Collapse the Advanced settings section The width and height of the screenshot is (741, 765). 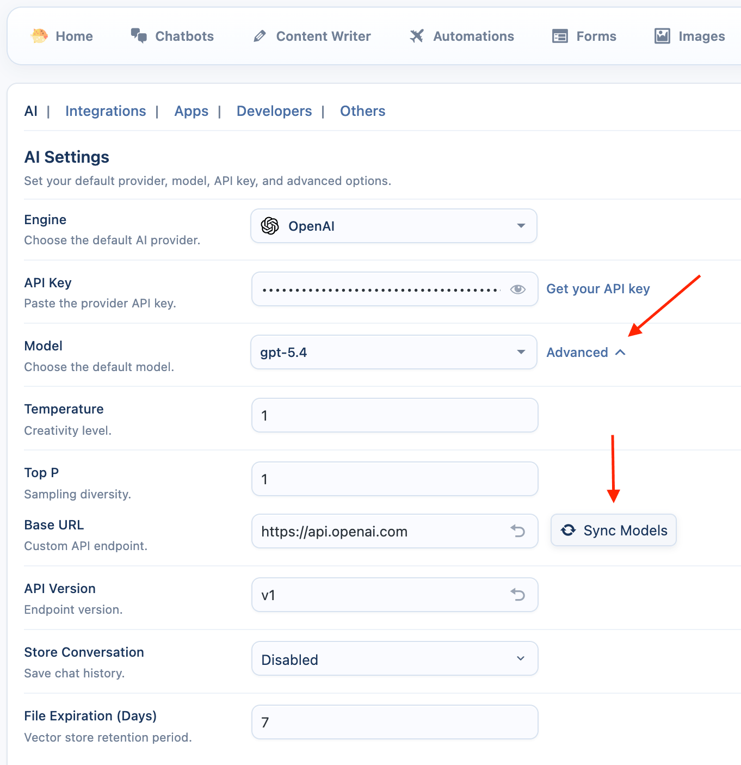[585, 353]
